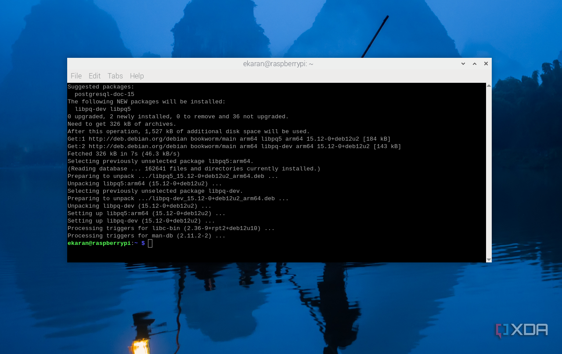Click the 'Fetched 326 kB in 7s' line

pyautogui.click(x=124, y=154)
